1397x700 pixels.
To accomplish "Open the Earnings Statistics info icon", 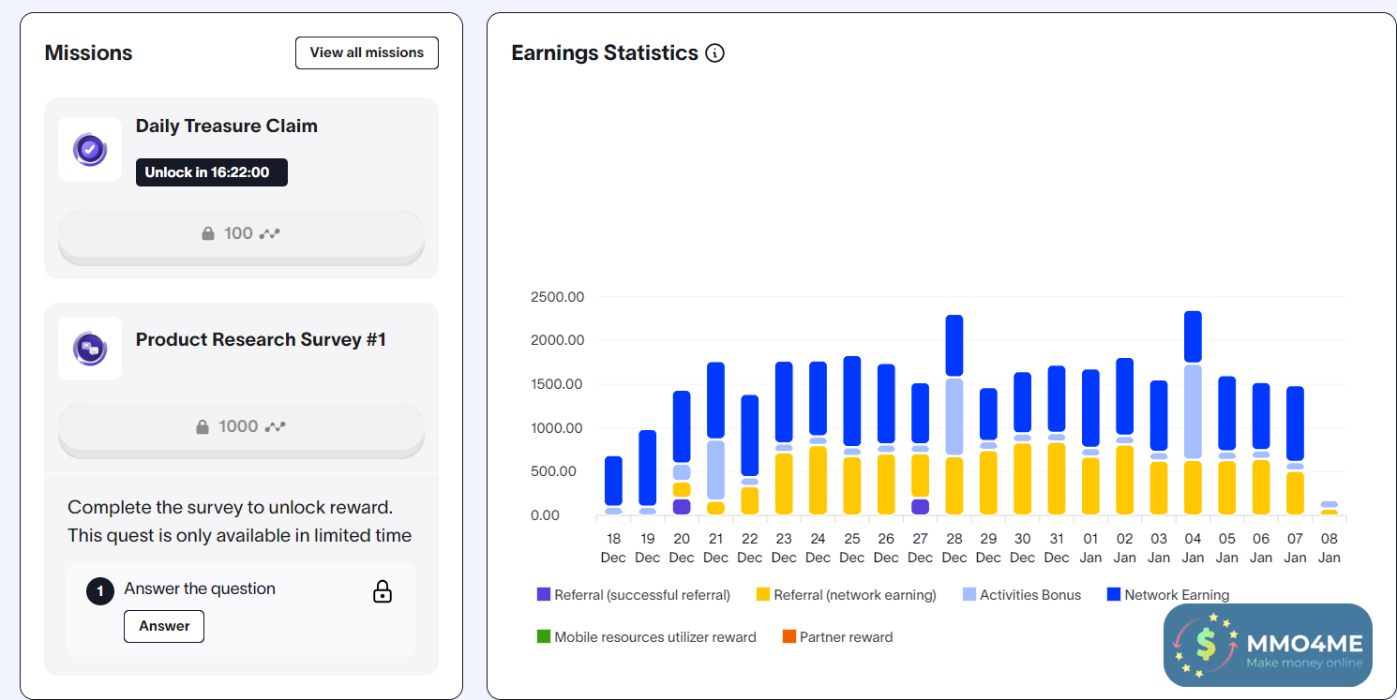I will coord(715,53).
